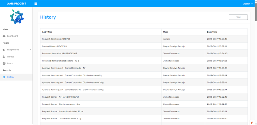257x125 pixels.
Task: Select 'Created Group : BTVTE CH' activity
Action: (x=55, y=46)
